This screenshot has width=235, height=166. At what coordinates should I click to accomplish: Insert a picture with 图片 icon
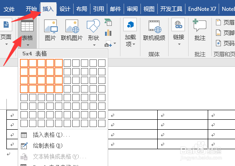[x=50, y=26]
